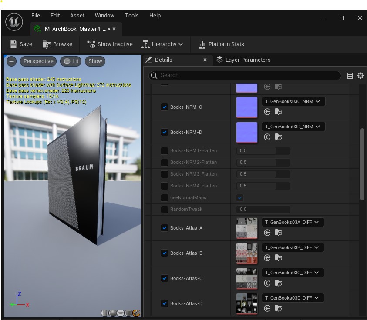Click the Details panel vertical scrollbar
367x320 pixels.
click(362, 164)
